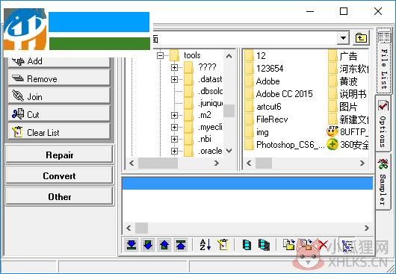The width and height of the screenshot is (396, 274).
Task: Collapse the tools tree node
Action: click(160, 55)
